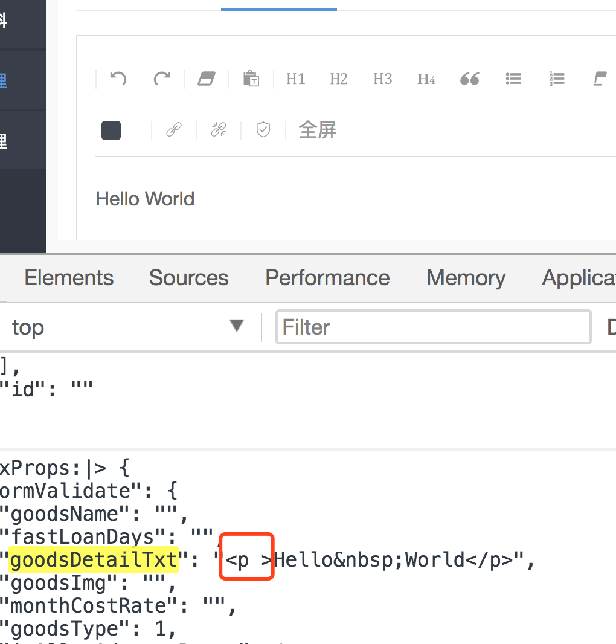This screenshot has width=616, height=644.
Task: Redo edit in editor toolbar
Action: (162, 79)
